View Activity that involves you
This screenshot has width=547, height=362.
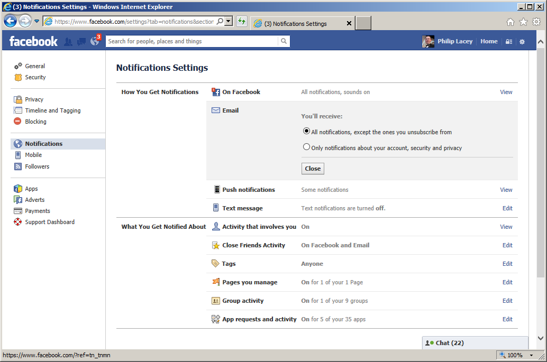pos(506,227)
